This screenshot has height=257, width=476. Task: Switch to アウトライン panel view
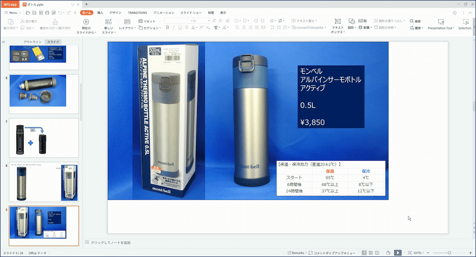tap(33, 42)
